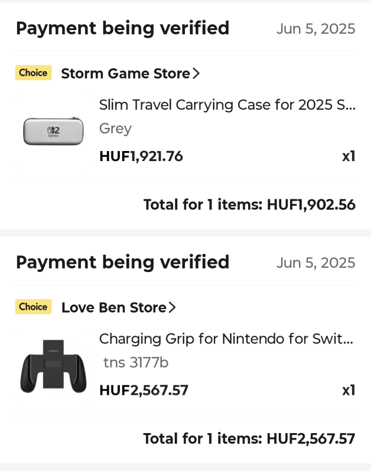Open Charging Grip for Nintendo product title
Screen dimensions: 371x472
pos(226,339)
